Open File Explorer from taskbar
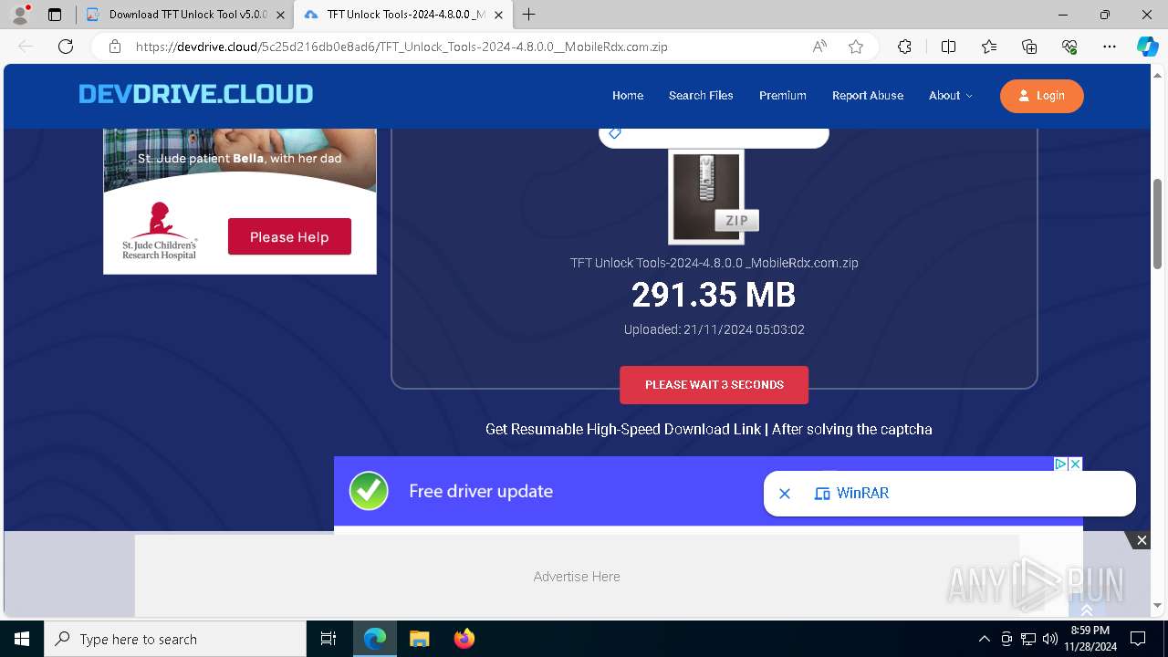 tap(419, 639)
